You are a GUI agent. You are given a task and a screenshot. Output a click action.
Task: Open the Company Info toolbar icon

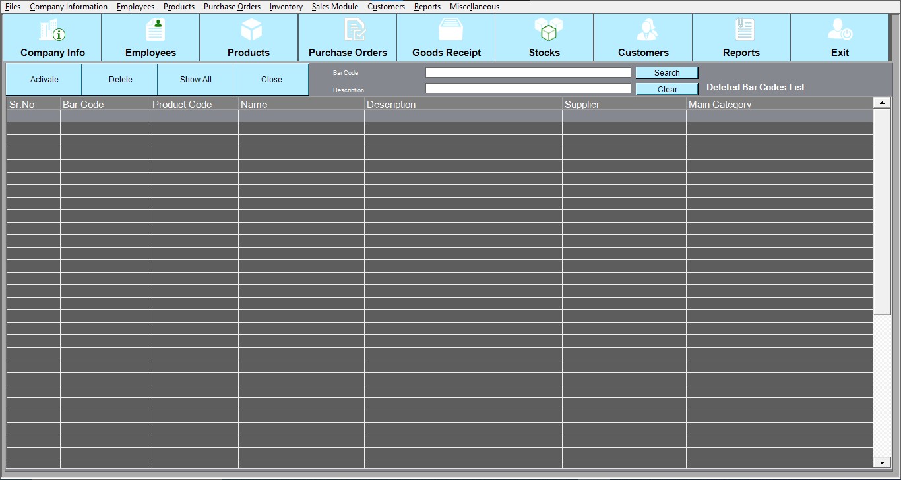click(x=53, y=30)
